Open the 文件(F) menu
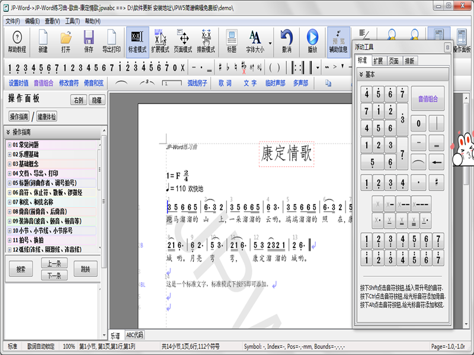 [x=12, y=21]
